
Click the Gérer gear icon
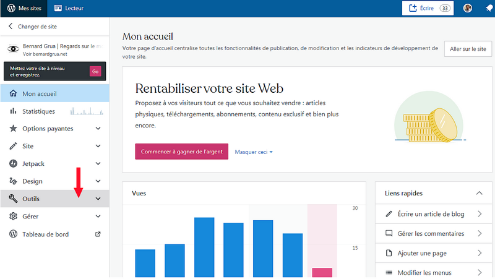coord(13,217)
